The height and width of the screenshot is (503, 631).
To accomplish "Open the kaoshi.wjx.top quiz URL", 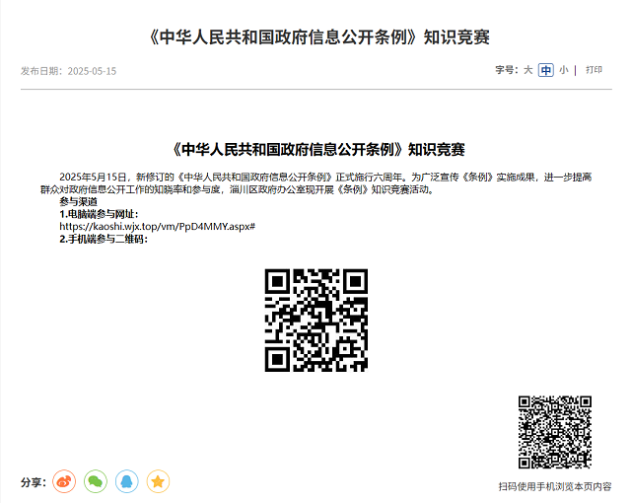I will 158,227.
